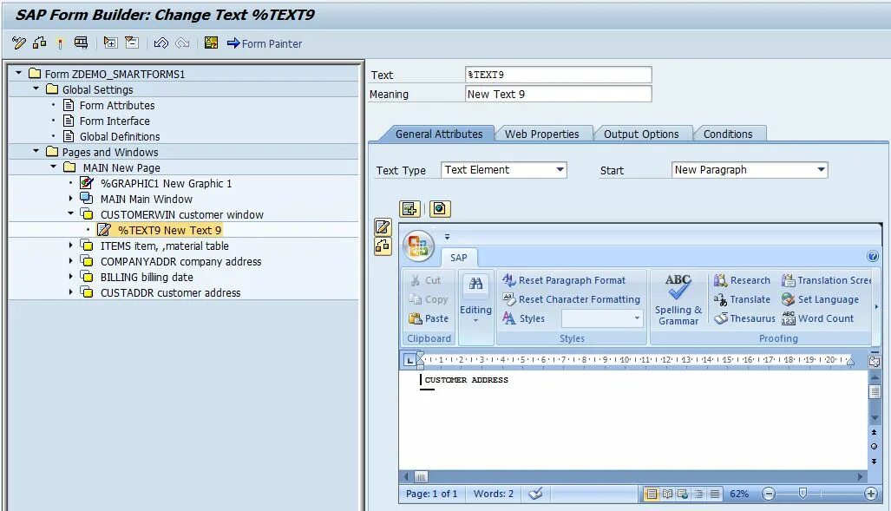Collapse the Global Settings node
This screenshot has width=891, height=511.
[36, 88]
